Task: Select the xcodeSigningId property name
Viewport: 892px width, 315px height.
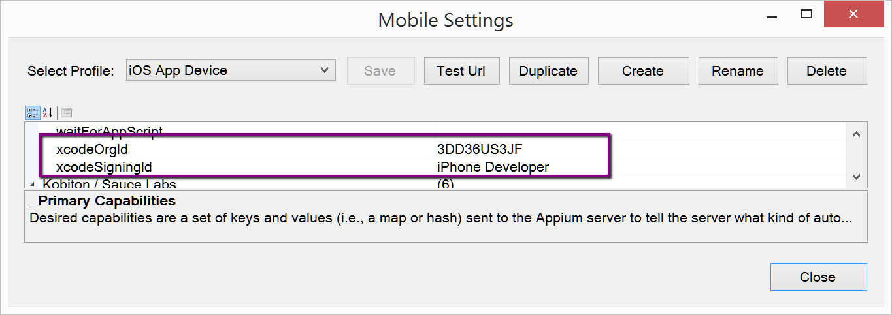Action: (104, 167)
